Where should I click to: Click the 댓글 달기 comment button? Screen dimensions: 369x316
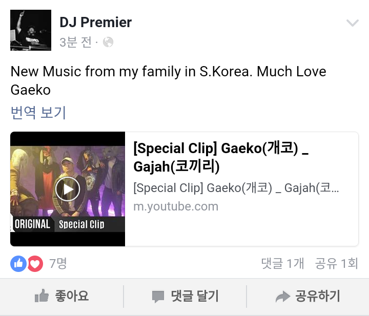click(x=186, y=296)
